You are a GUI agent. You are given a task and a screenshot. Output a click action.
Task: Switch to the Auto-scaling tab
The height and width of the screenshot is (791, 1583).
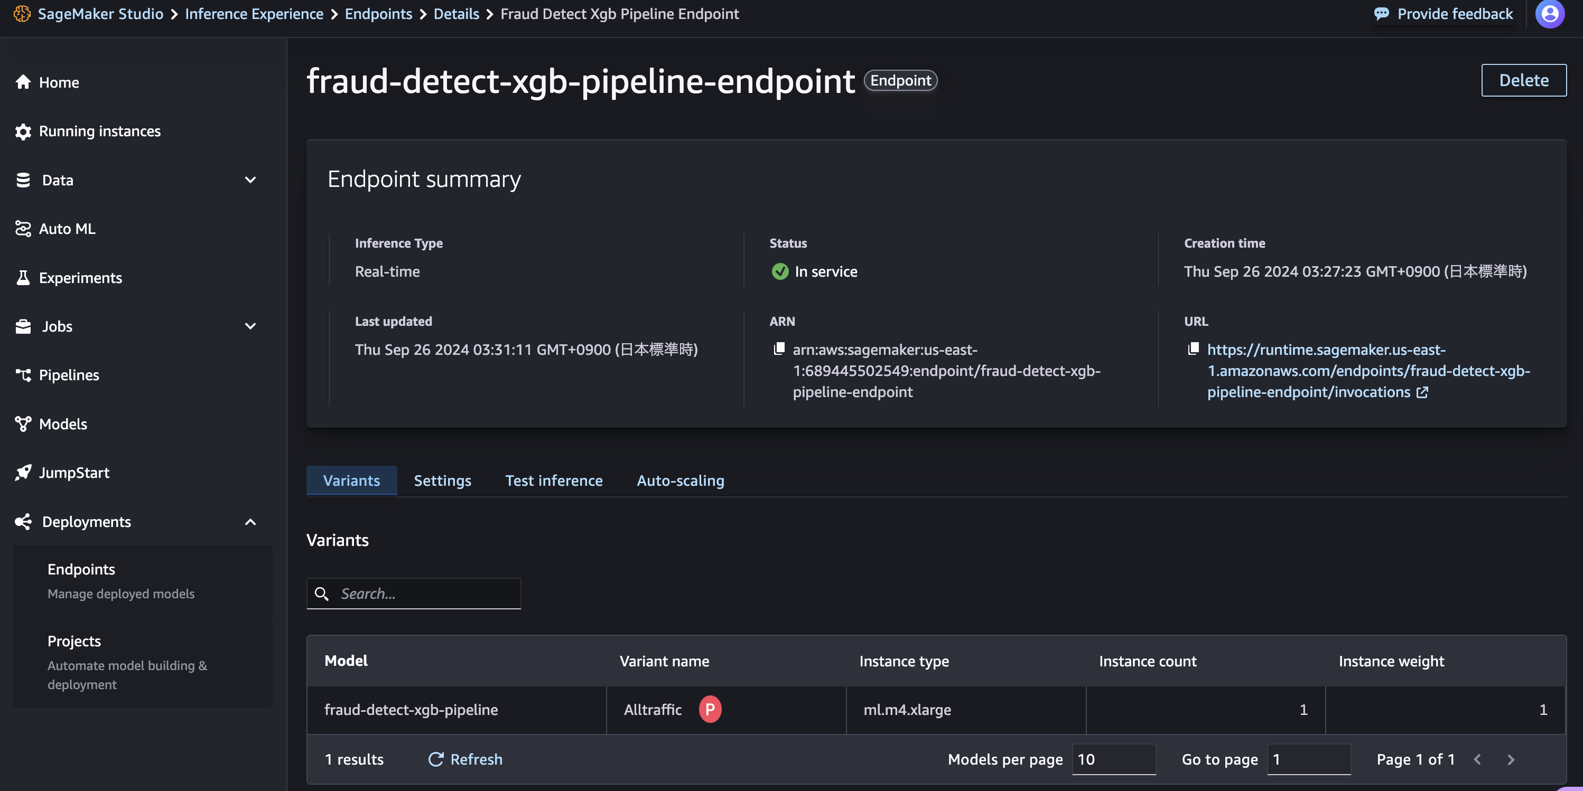[679, 481]
